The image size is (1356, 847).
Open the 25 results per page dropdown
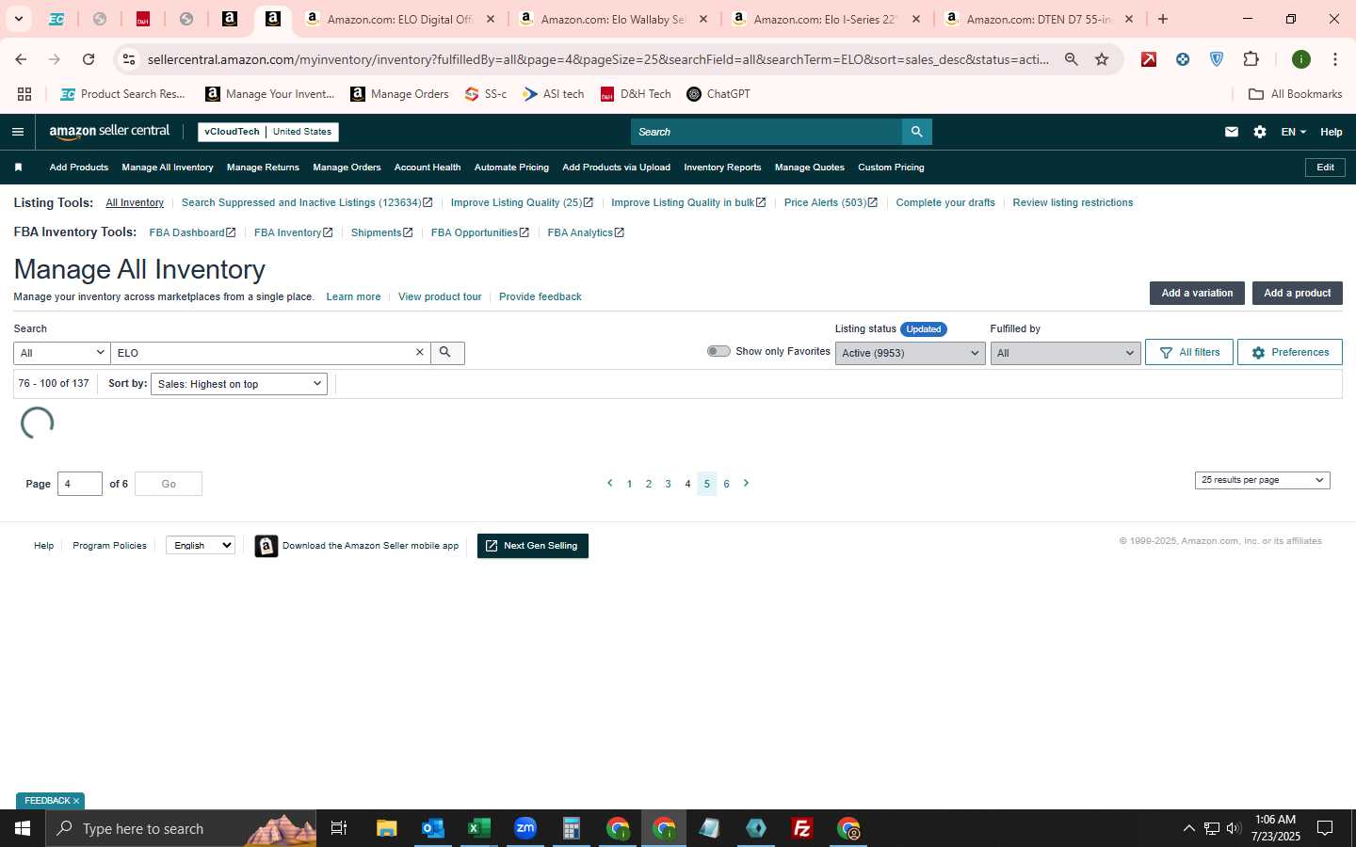(x=1262, y=480)
